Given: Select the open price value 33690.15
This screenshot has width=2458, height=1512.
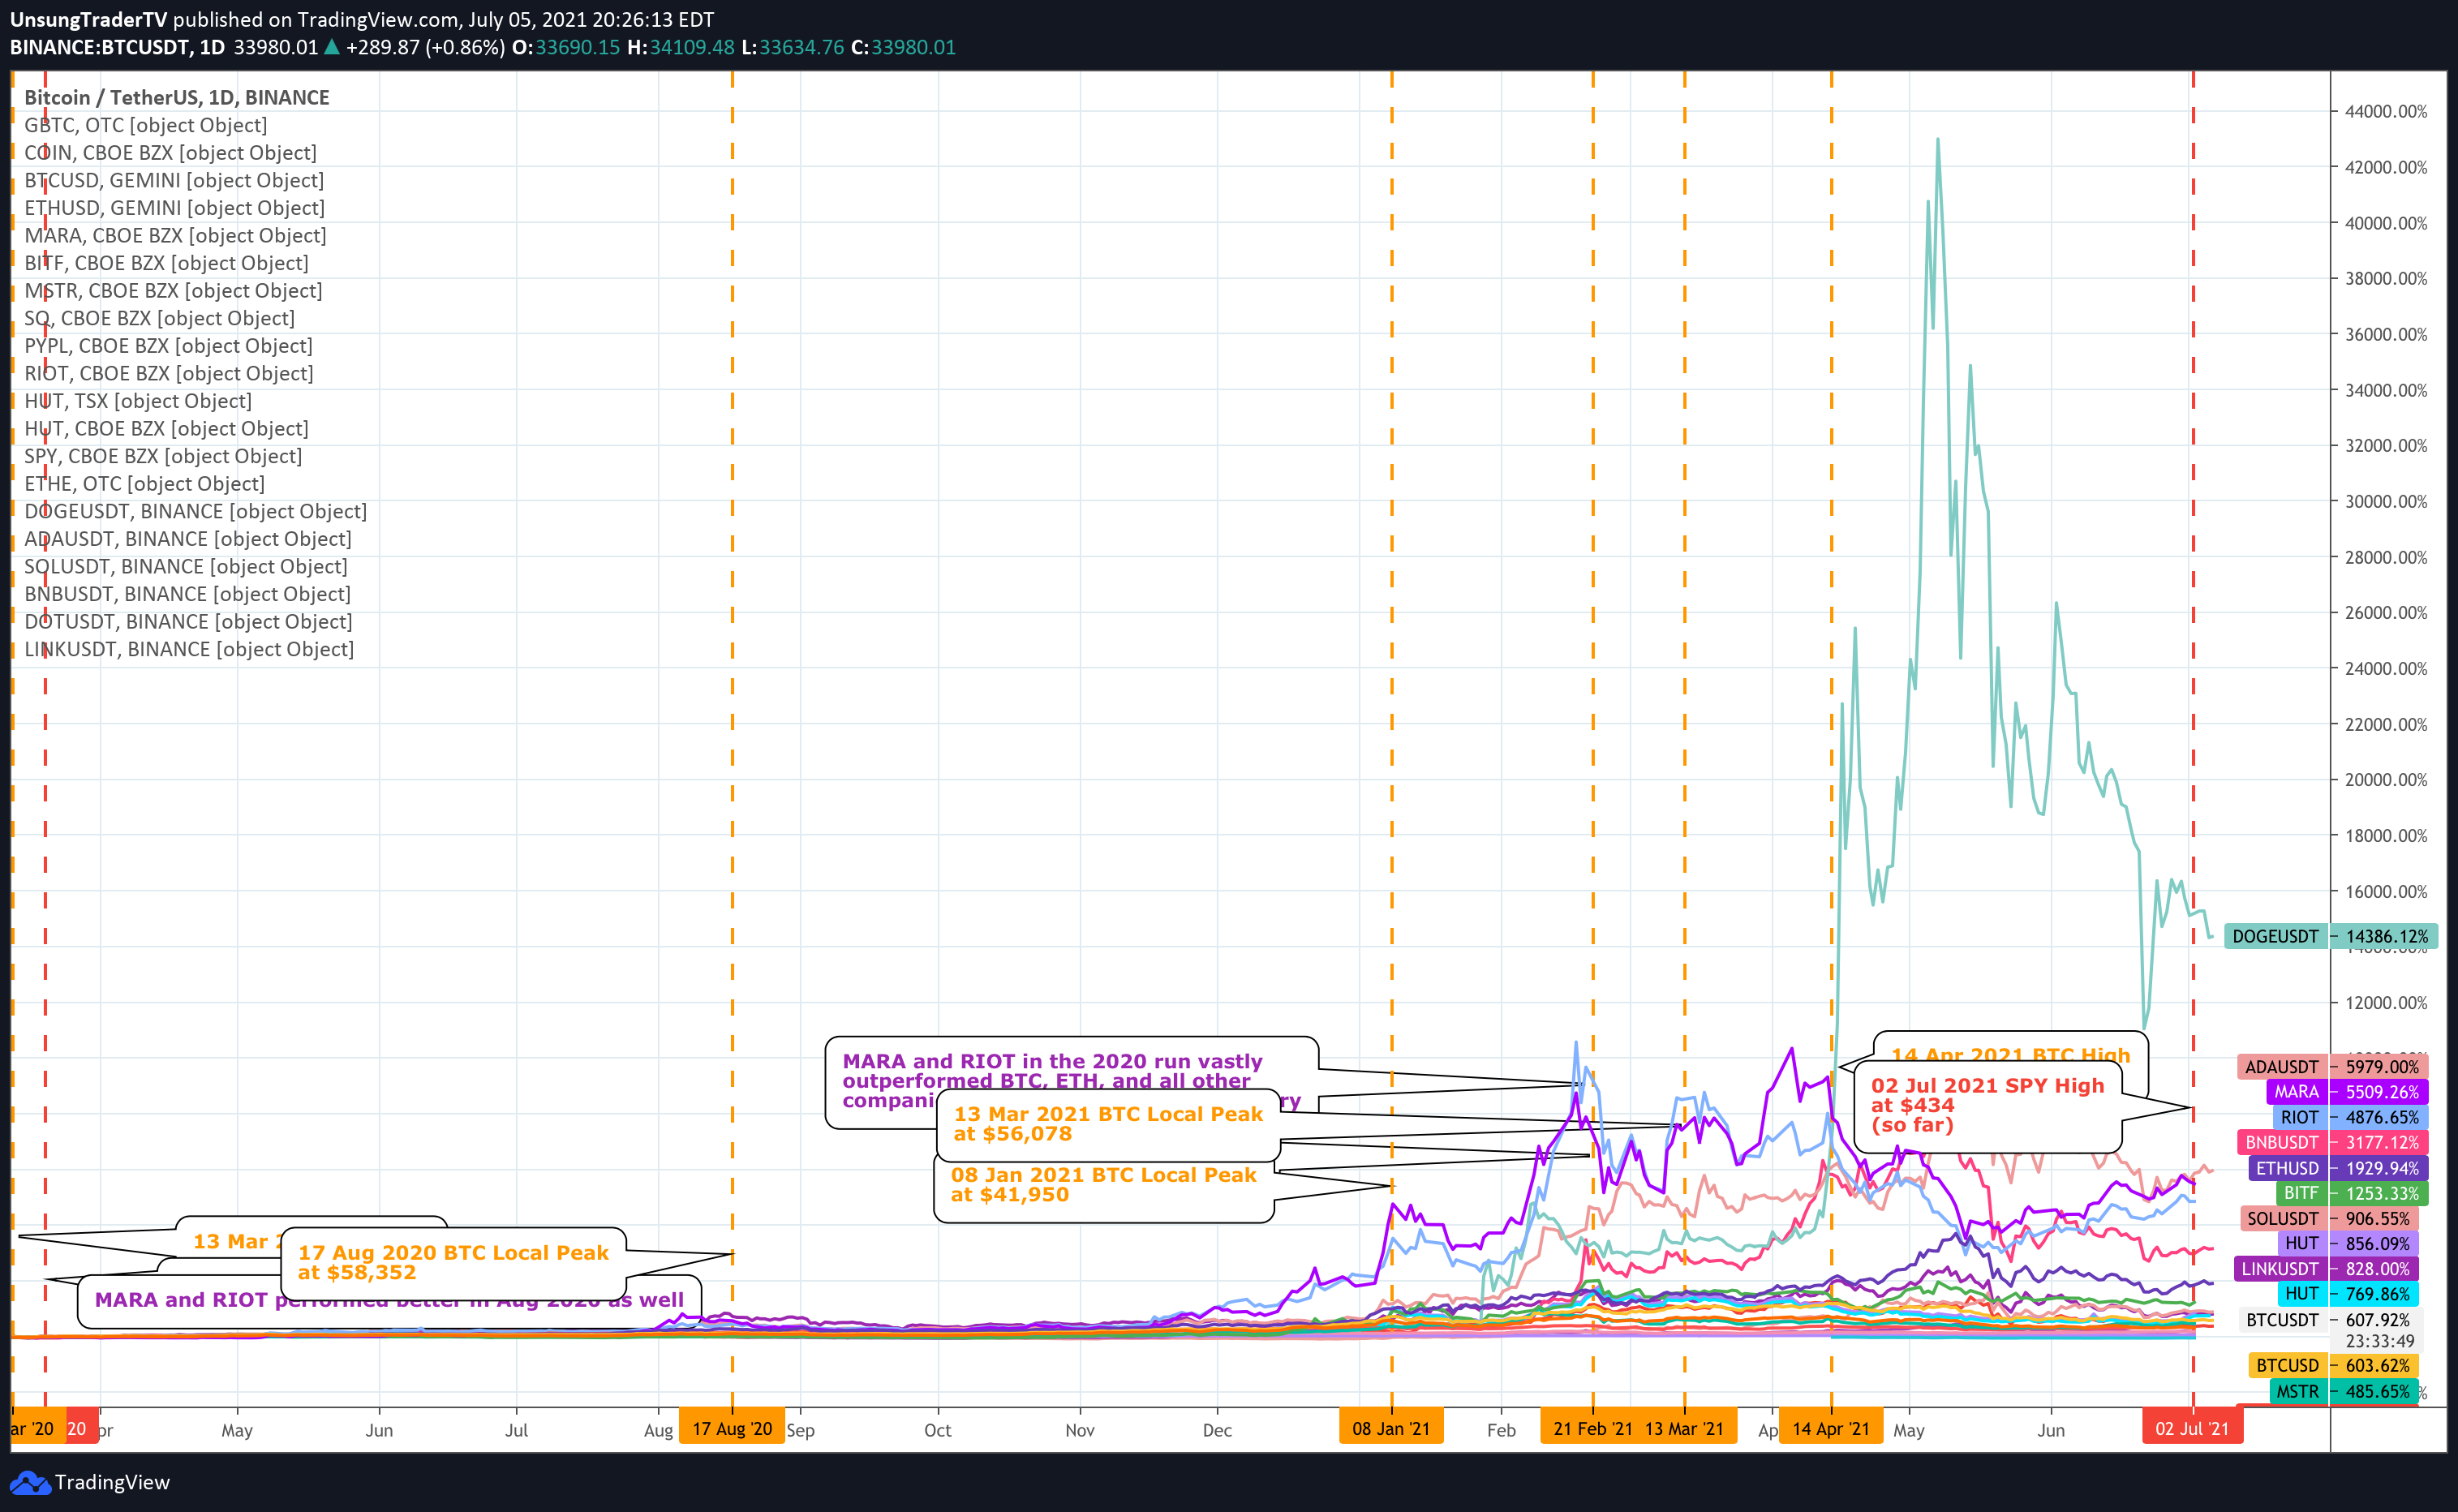Looking at the screenshot, I should click(577, 47).
